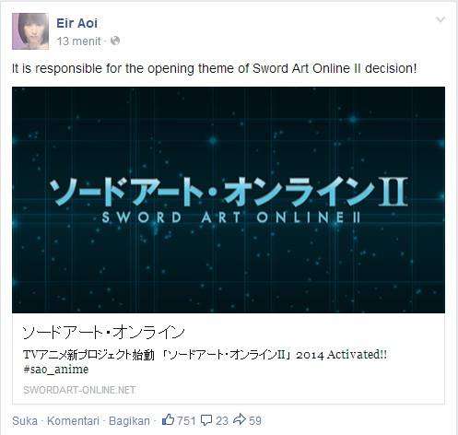This screenshot has width=458, height=435.
Task: Click the Bagikan share button
Action: point(129,421)
